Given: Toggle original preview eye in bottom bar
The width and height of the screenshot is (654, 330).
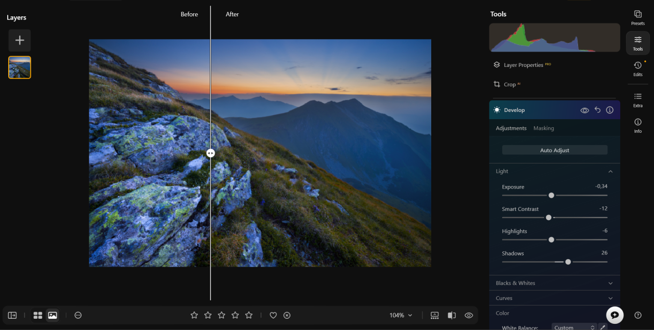Looking at the screenshot, I should 469,315.
